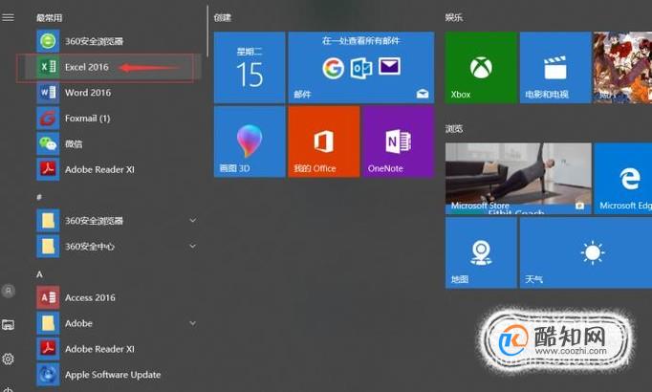Open the My Office tile
This screenshot has height=392, width=652.
point(323,142)
